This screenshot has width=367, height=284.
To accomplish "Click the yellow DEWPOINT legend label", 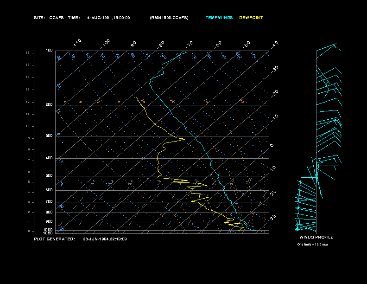I will point(251,18).
